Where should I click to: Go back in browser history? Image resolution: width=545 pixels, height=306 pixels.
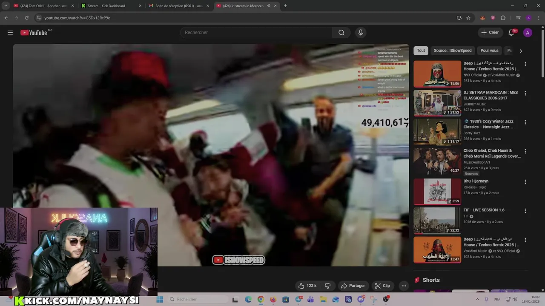pyautogui.click(x=6, y=18)
